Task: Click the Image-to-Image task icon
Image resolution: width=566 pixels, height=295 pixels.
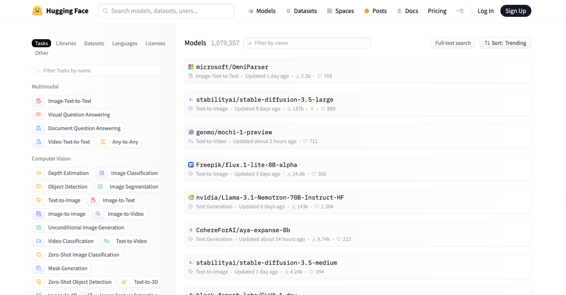Action: [x=39, y=214]
